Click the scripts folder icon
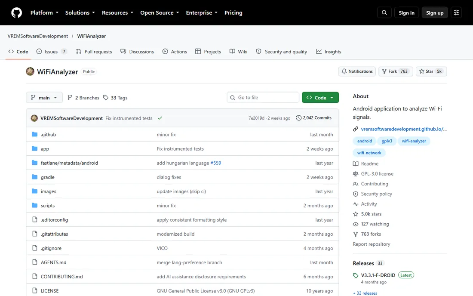Image resolution: width=473 pixels, height=296 pixels. (35, 205)
